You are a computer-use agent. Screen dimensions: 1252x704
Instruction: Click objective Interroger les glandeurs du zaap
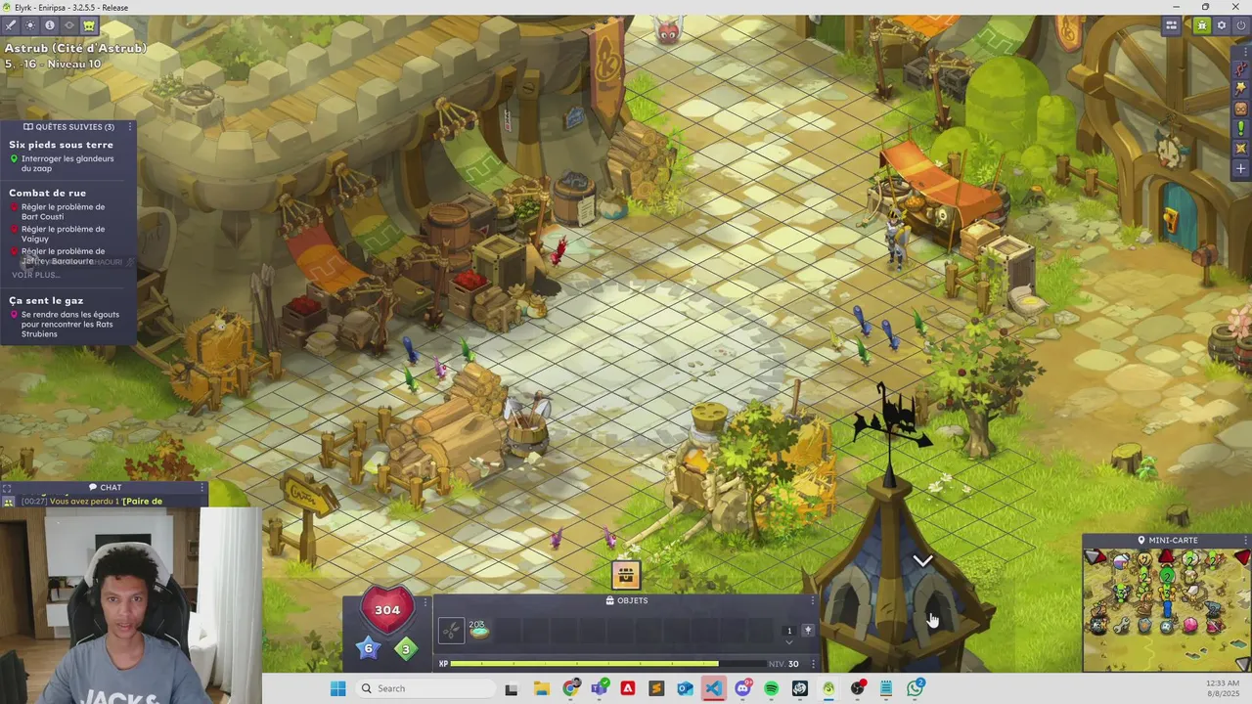[x=67, y=163]
